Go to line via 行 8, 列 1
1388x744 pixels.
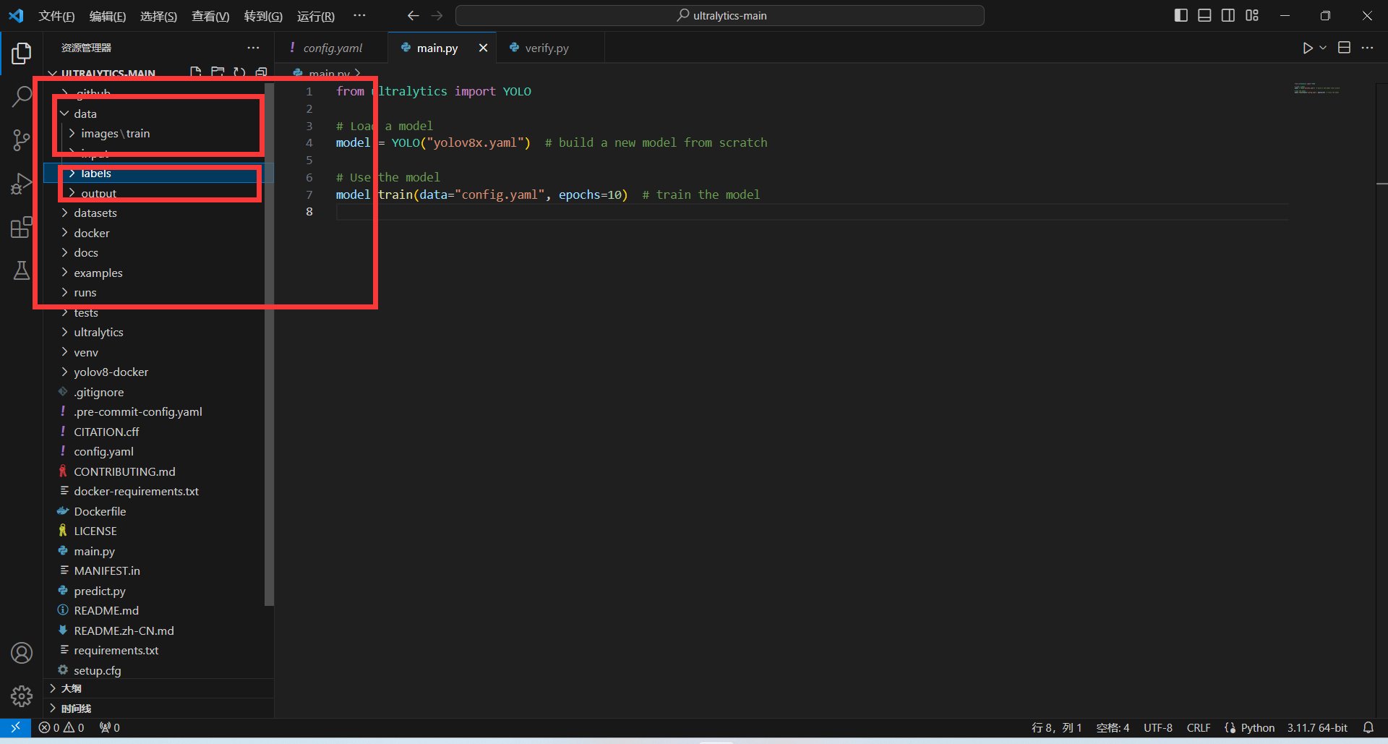(1056, 727)
